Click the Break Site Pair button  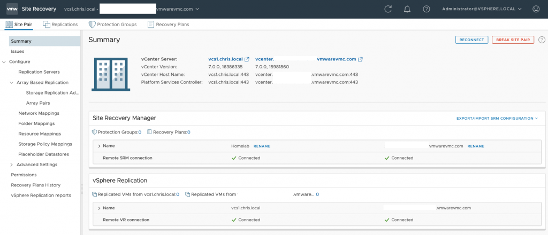coord(513,40)
